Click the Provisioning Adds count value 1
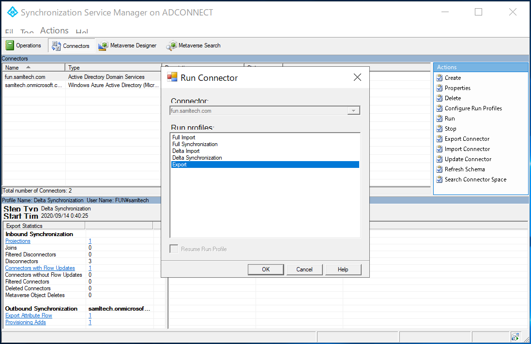Image resolution: width=531 pixels, height=344 pixels. click(x=90, y=322)
